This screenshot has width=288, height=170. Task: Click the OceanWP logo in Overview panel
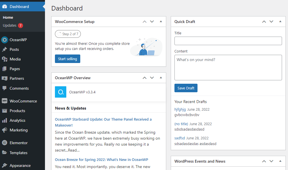[60, 92]
